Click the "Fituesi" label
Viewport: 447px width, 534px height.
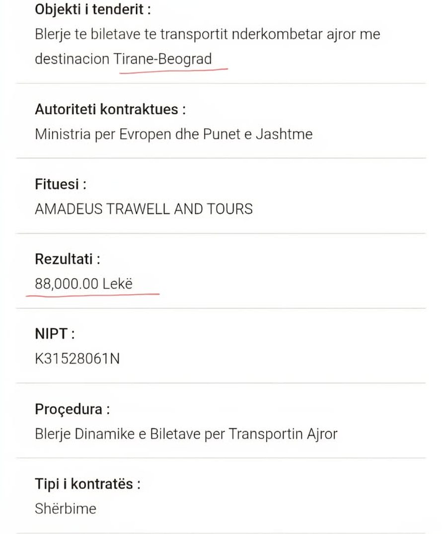pos(60,184)
